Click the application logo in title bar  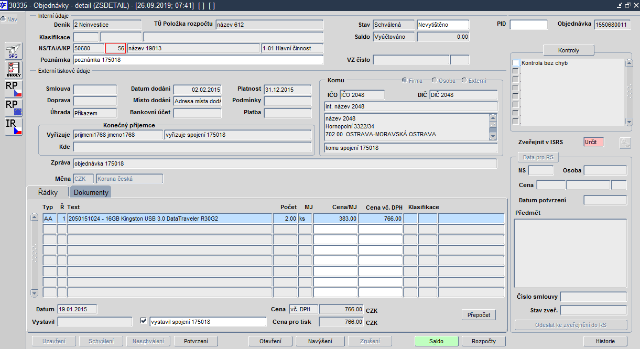tap(4, 5)
